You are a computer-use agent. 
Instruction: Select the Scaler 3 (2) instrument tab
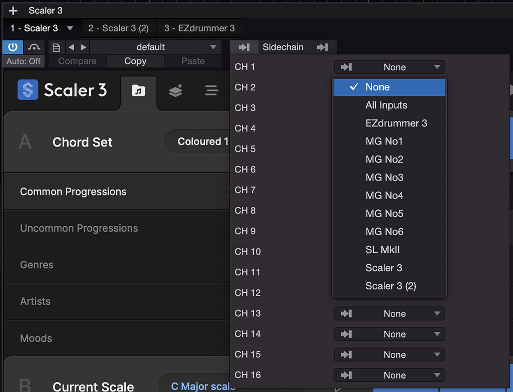tap(118, 28)
